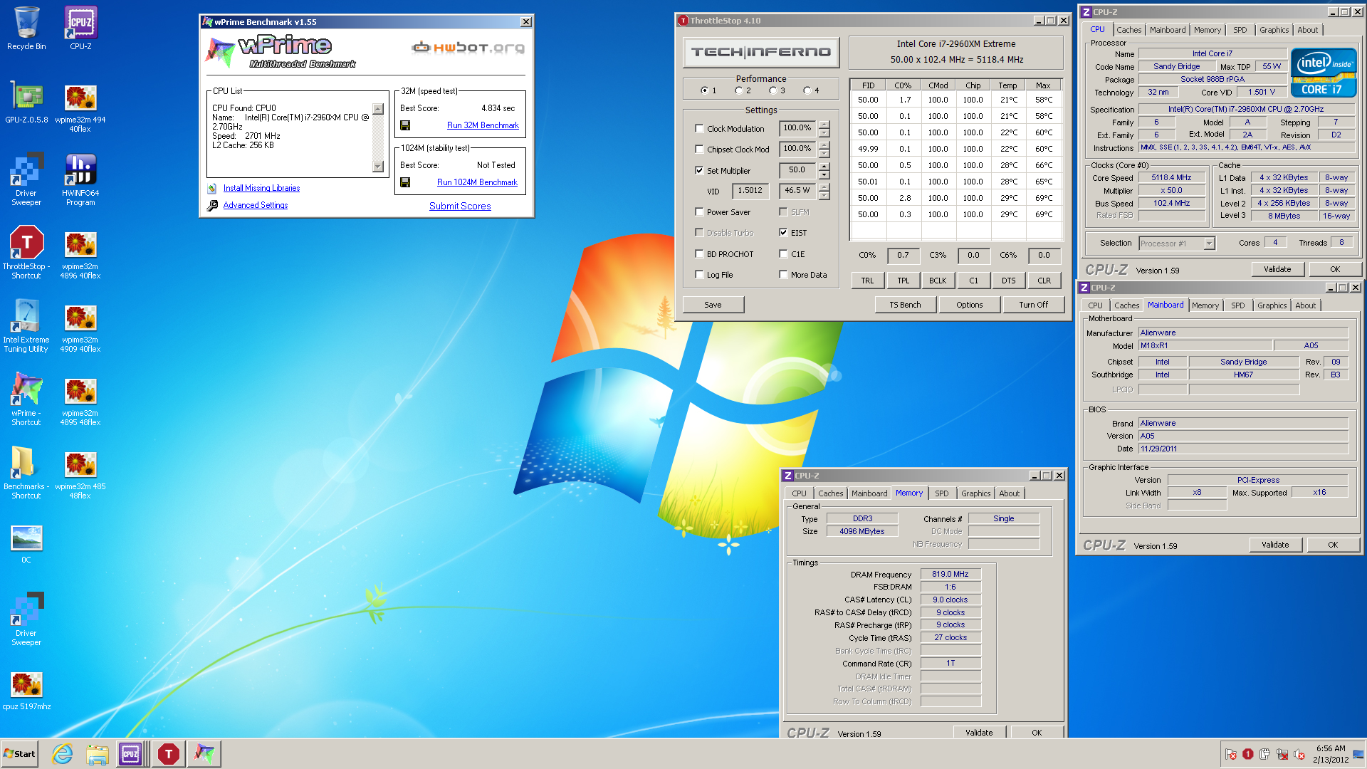Click the CPU List scrollbar down arrow
This screenshot has width=1367, height=769.
tap(378, 167)
